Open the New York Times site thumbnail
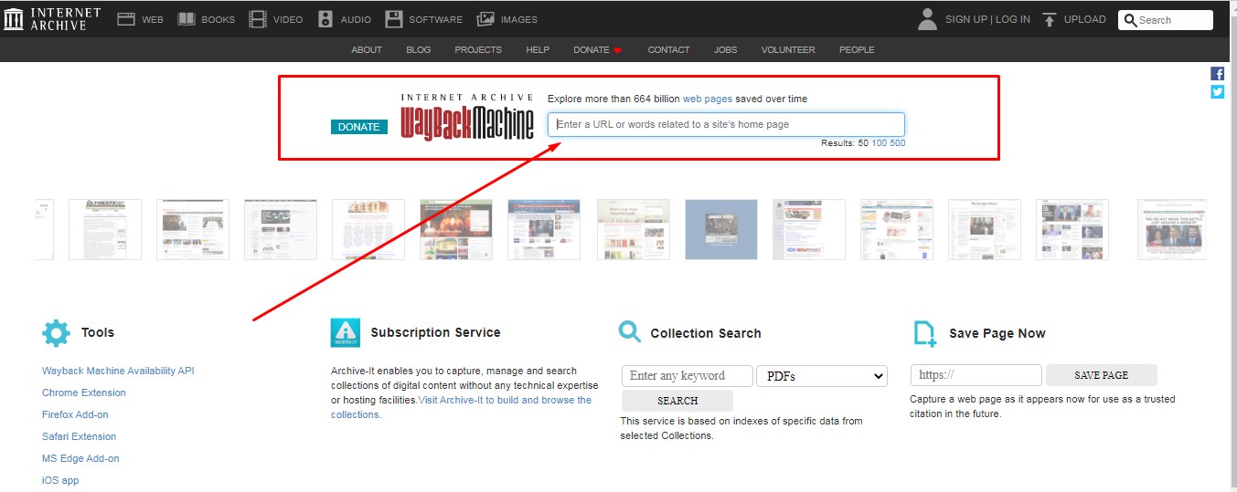The width and height of the screenshot is (1237, 492). tap(985, 229)
